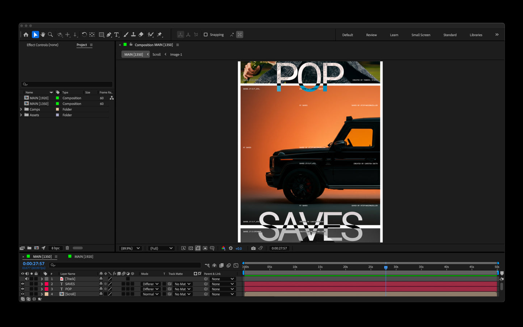The width and height of the screenshot is (523, 327).
Task: Click the Home icon in toolbar
Action: [26, 35]
